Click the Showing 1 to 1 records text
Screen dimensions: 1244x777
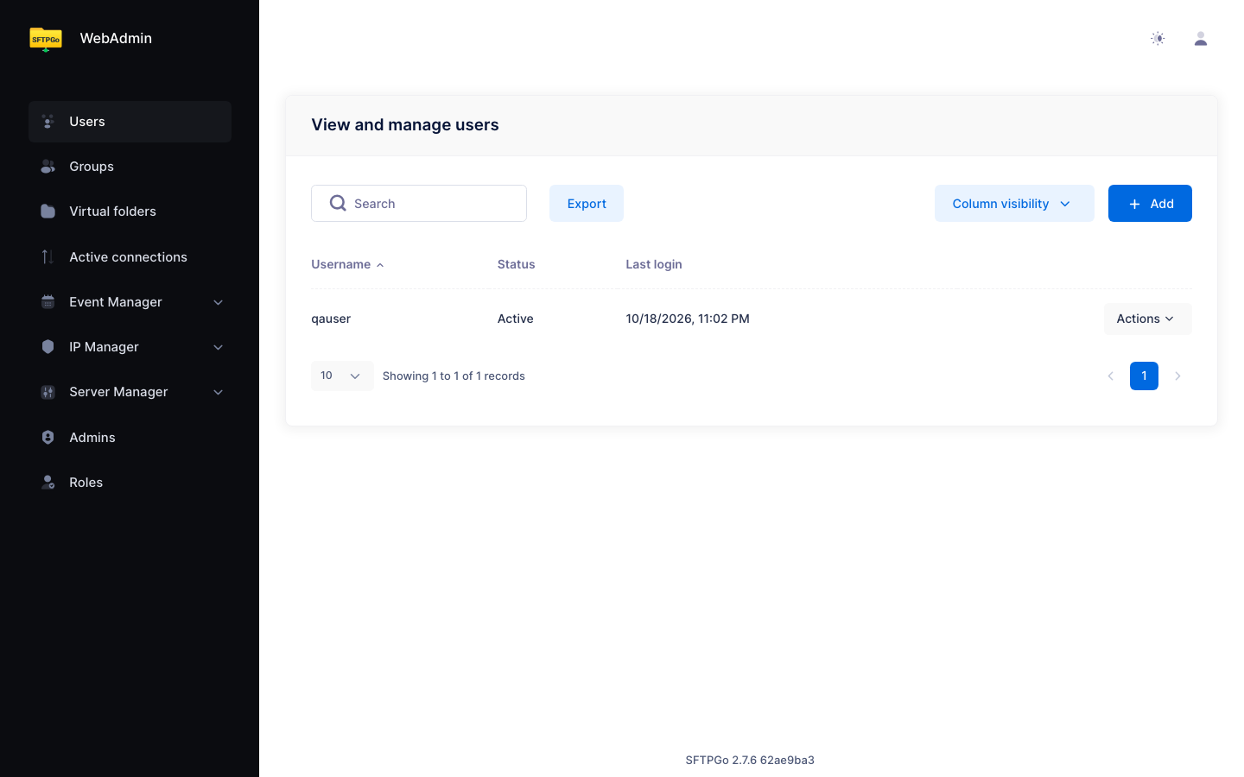click(x=454, y=376)
